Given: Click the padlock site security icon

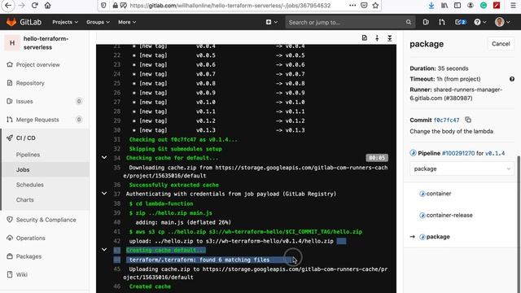Looking at the screenshot, I should tap(116, 6).
